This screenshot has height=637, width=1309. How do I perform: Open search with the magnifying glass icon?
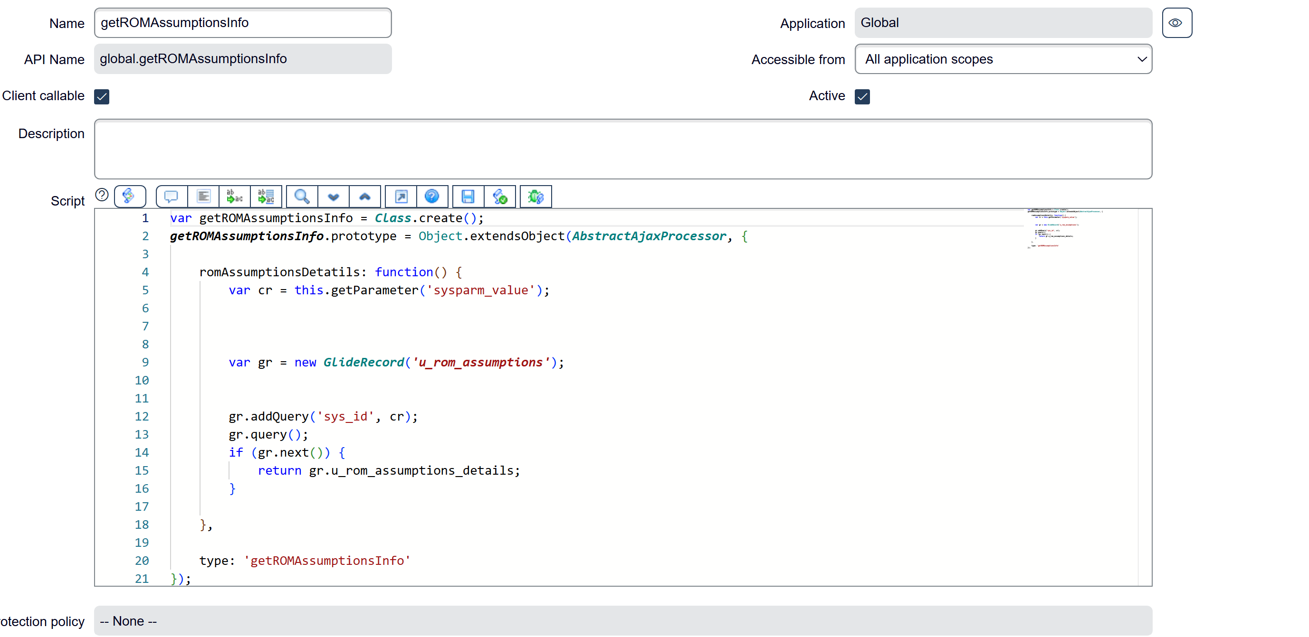pyautogui.click(x=302, y=196)
